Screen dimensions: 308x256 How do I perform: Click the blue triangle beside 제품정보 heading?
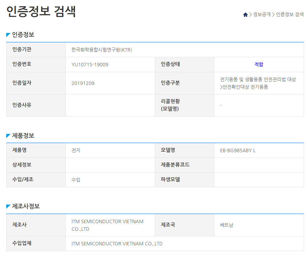click(8, 136)
